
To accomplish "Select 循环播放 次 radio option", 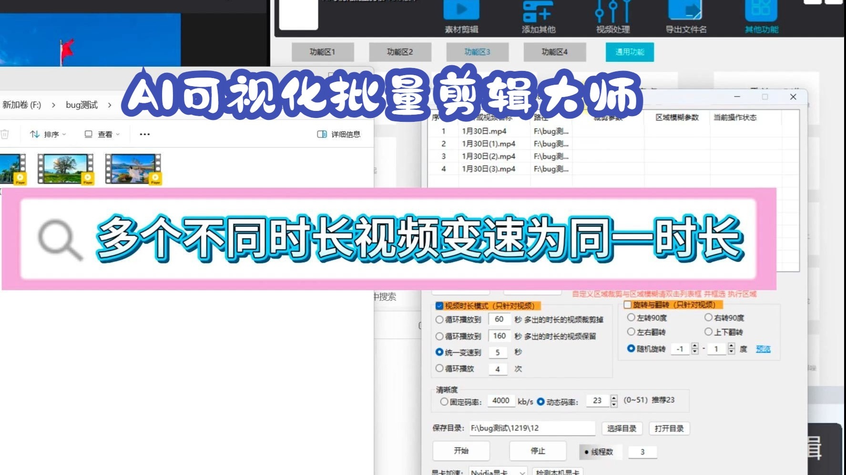I will tap(439, 368).
